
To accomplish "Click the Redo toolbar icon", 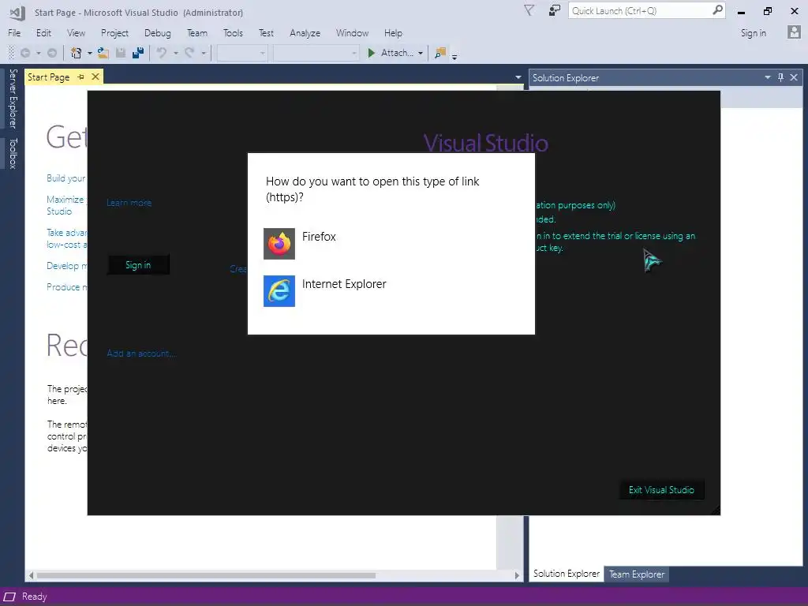I will (189, 53).
